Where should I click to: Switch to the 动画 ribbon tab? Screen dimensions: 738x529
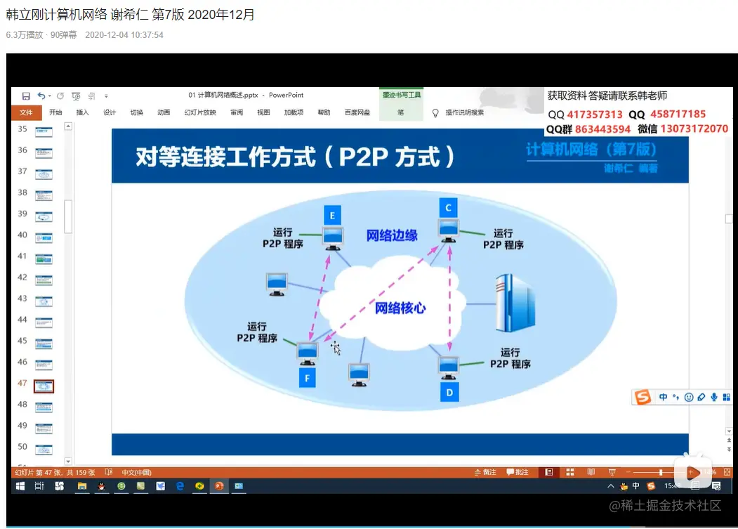pos(164,112)
